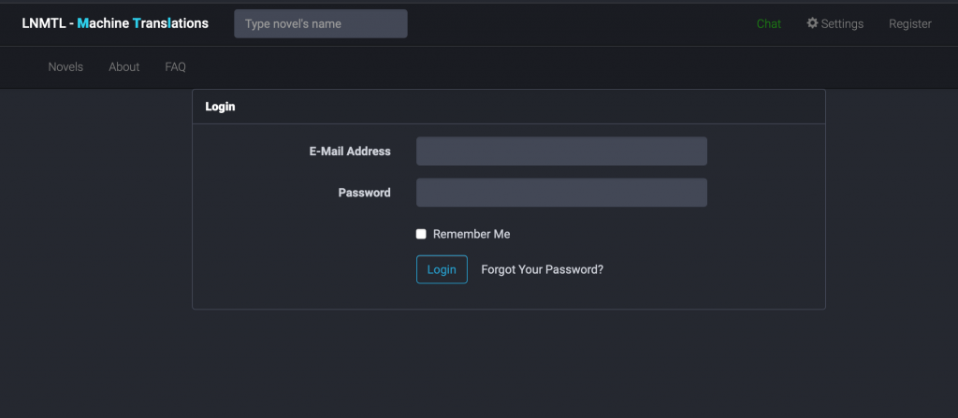Click the word Translations in site title

[x=171, y=23]
